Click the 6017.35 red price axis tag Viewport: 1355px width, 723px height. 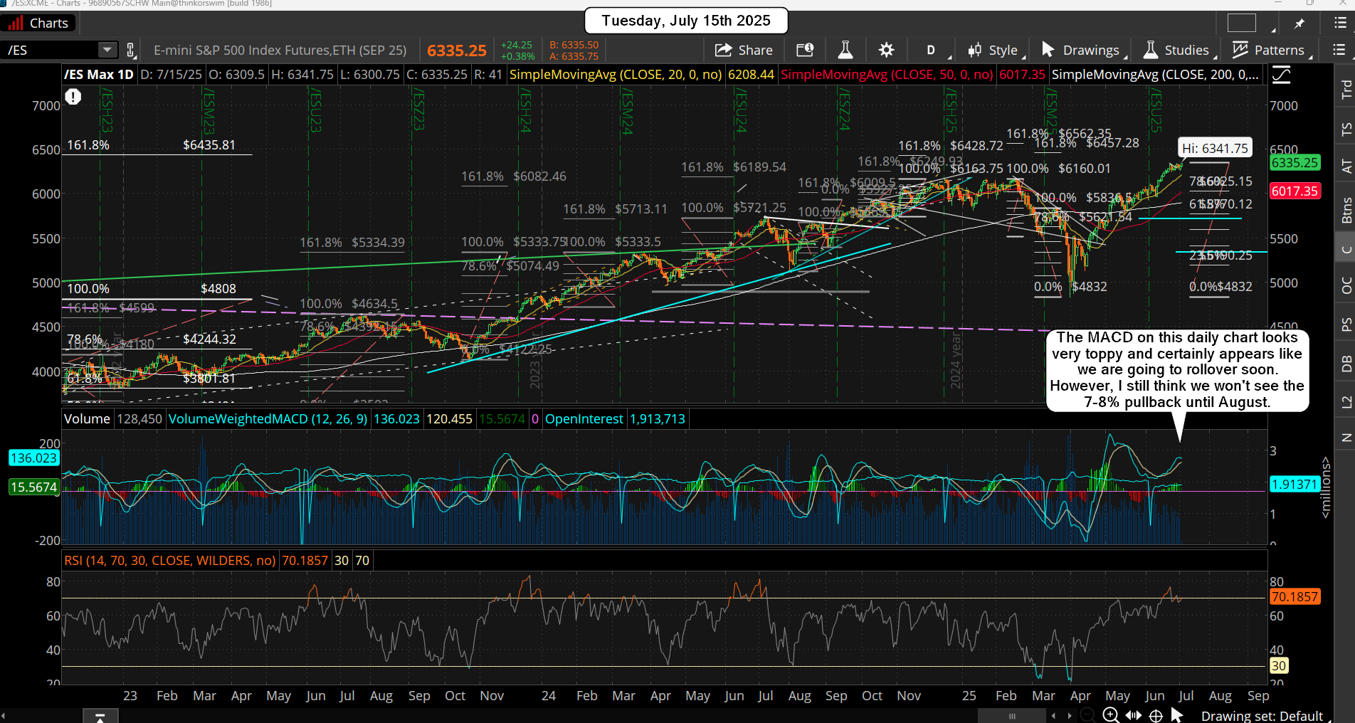[x=1295, y=191]
